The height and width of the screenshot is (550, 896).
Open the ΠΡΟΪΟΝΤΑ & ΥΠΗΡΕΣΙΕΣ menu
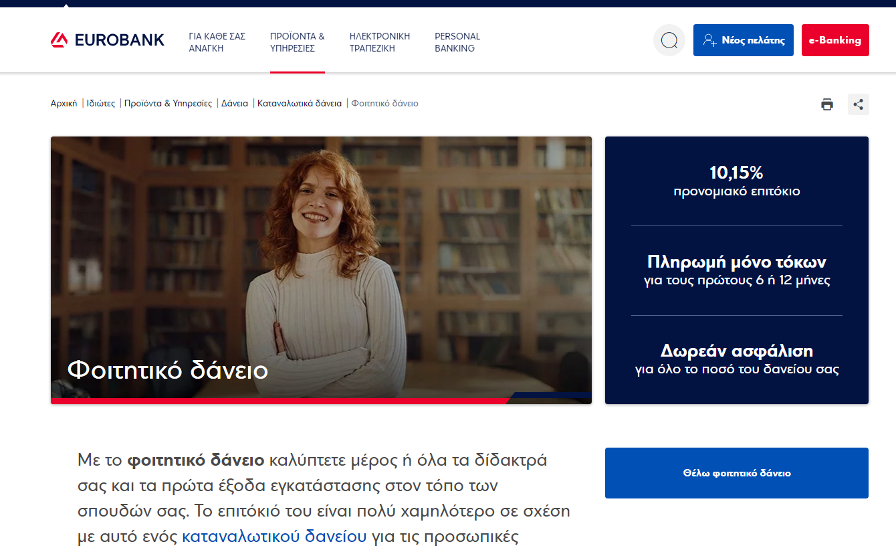pos(297,43)
